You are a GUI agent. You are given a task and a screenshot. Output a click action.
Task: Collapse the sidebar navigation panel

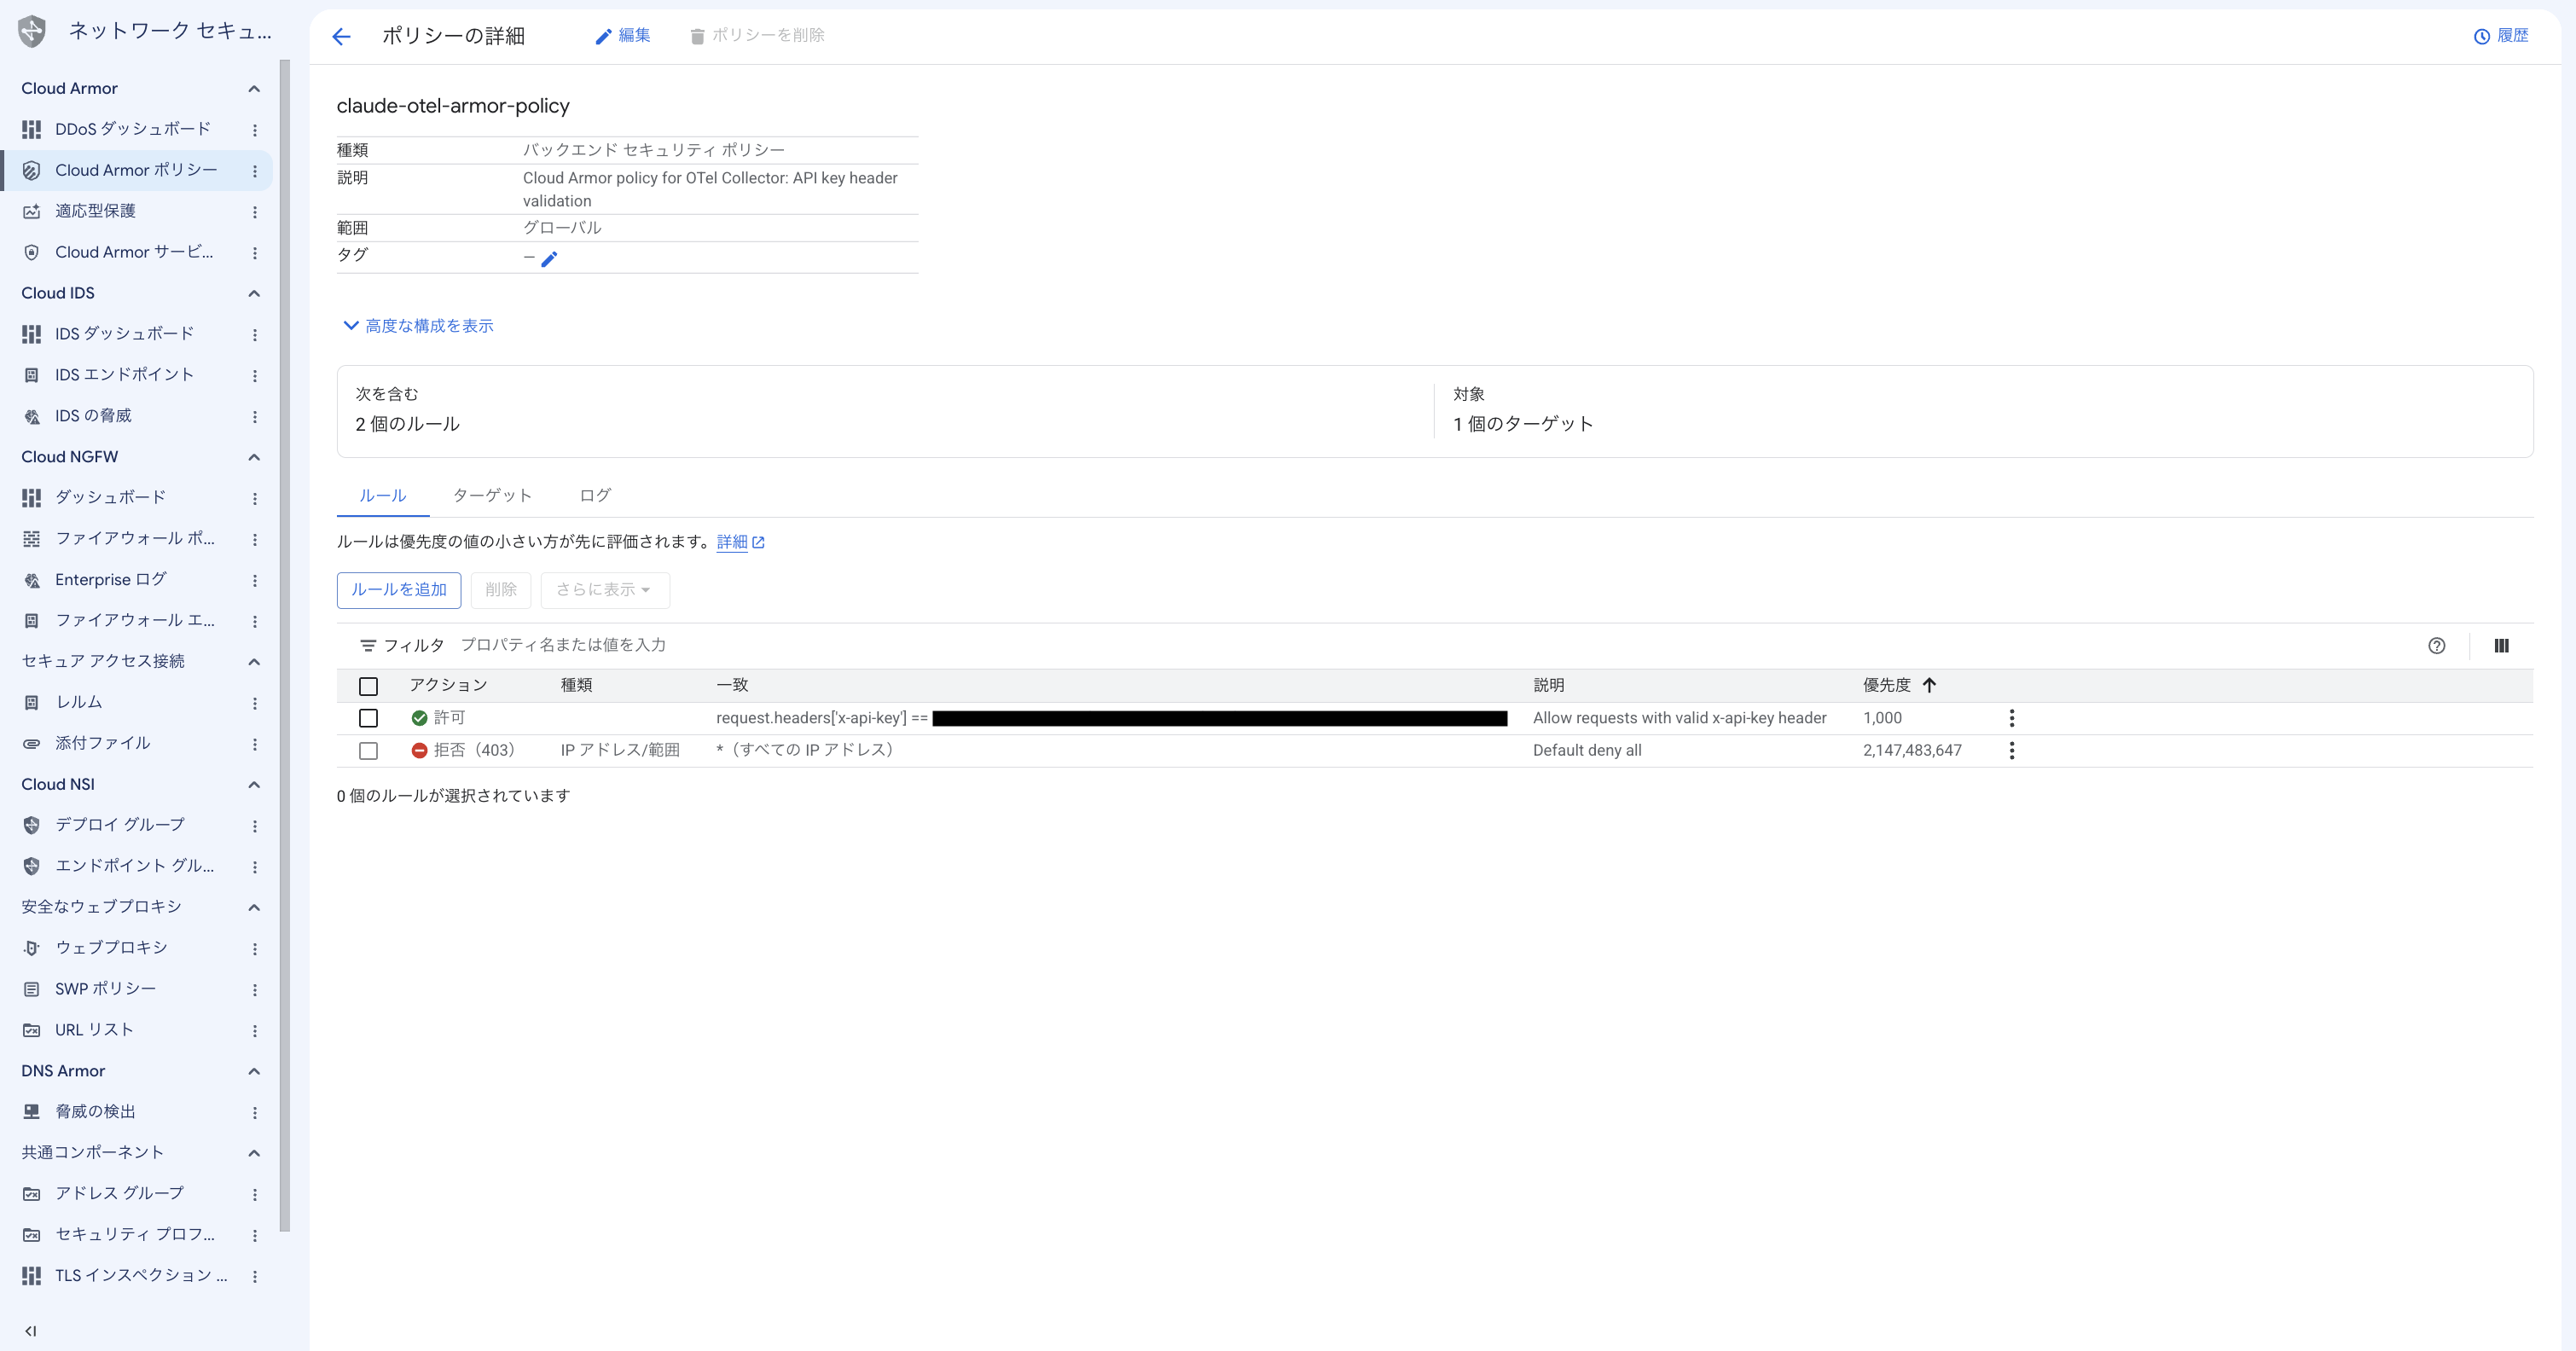pos(31,1331)
